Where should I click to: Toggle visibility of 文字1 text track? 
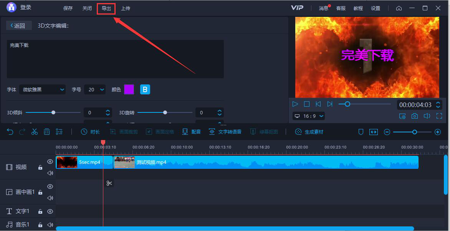(50, 211)
